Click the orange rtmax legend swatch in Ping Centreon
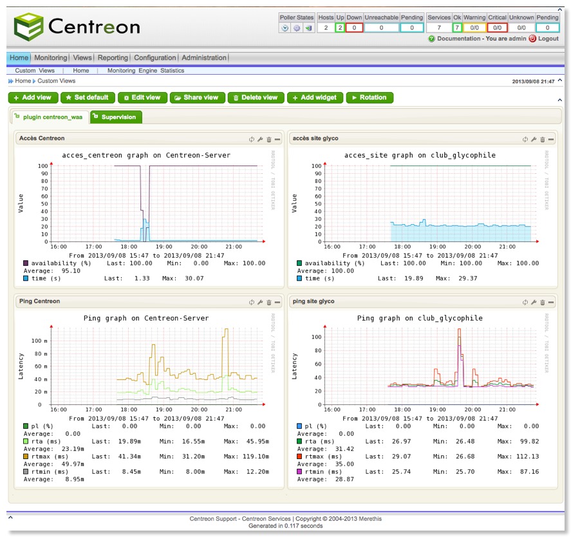571x537 pixels. pyautogui.click(x=25, y=457)
